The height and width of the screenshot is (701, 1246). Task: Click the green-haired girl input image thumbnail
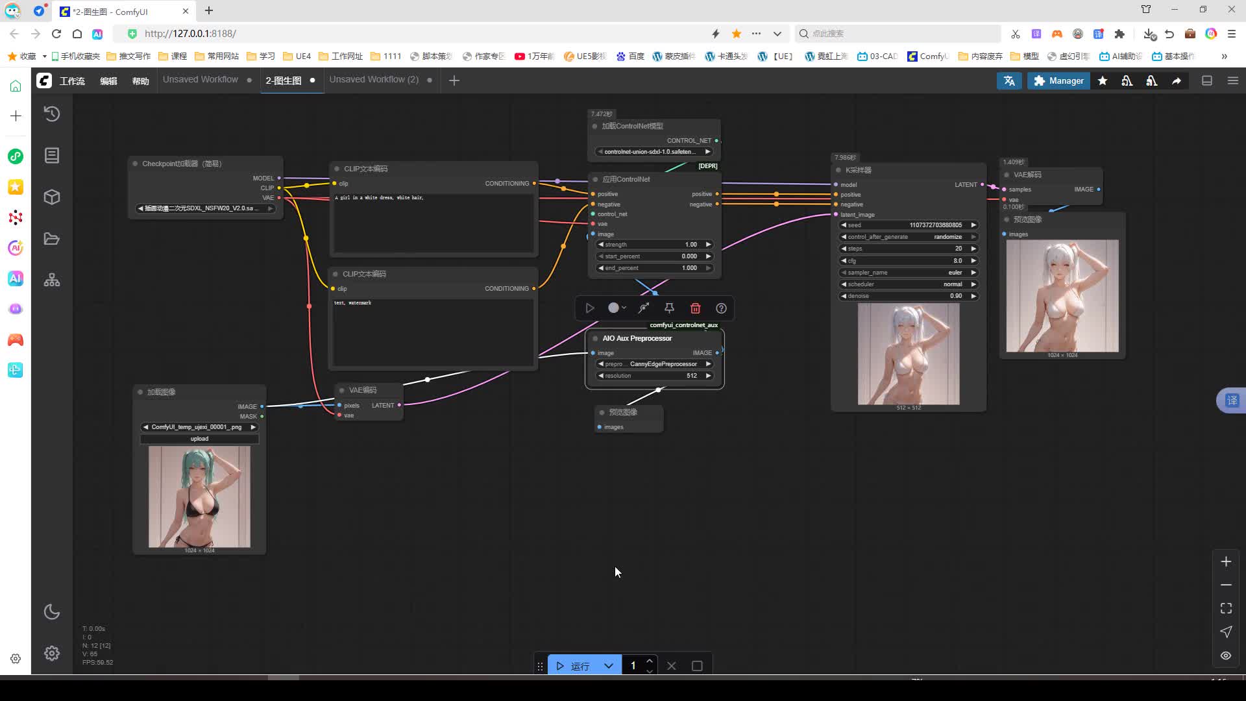pyautogui.click(x=199, y=497)
